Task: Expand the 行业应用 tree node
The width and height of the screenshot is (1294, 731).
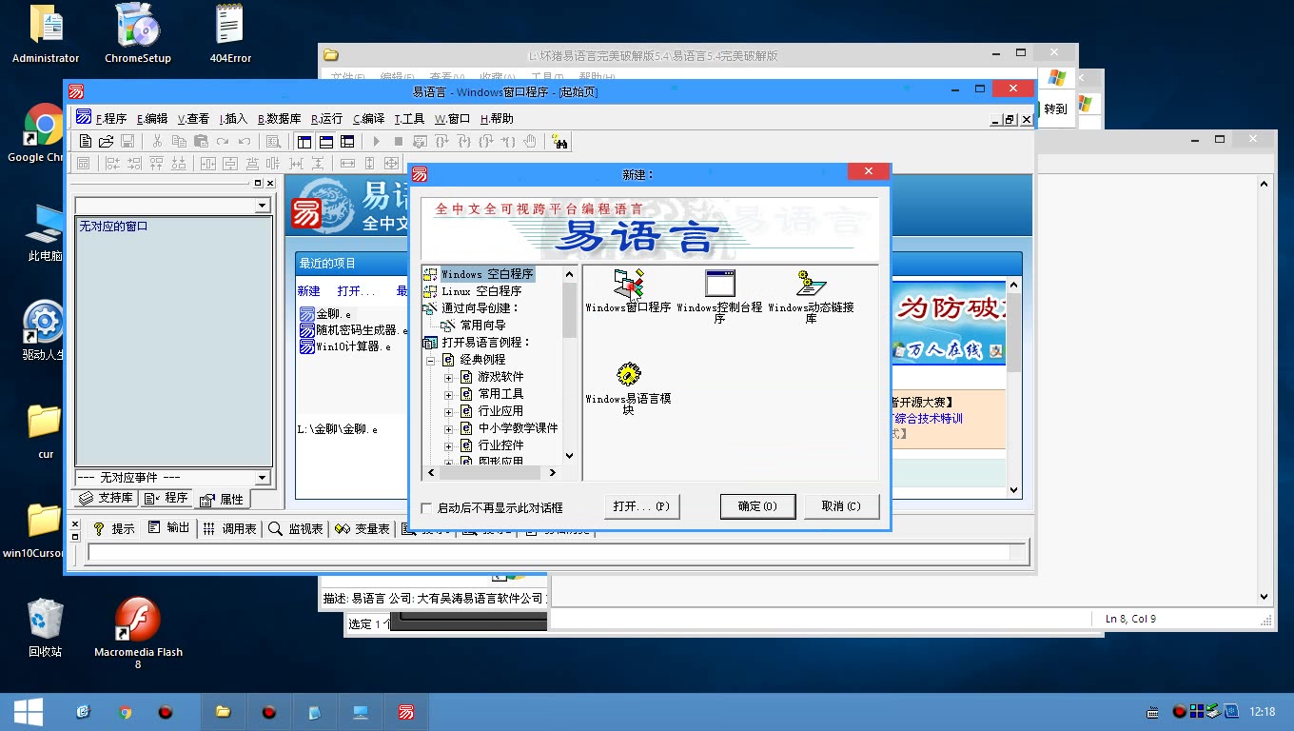Action: click(449, 411)
